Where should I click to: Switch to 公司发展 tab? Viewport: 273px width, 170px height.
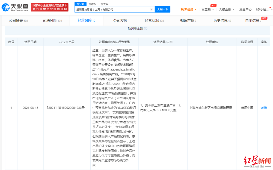pos(120,21)
